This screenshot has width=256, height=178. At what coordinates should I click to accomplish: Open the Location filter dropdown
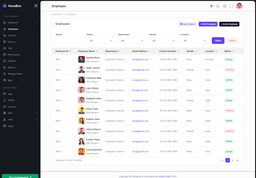pyautogui.click(x=194, y=41)
